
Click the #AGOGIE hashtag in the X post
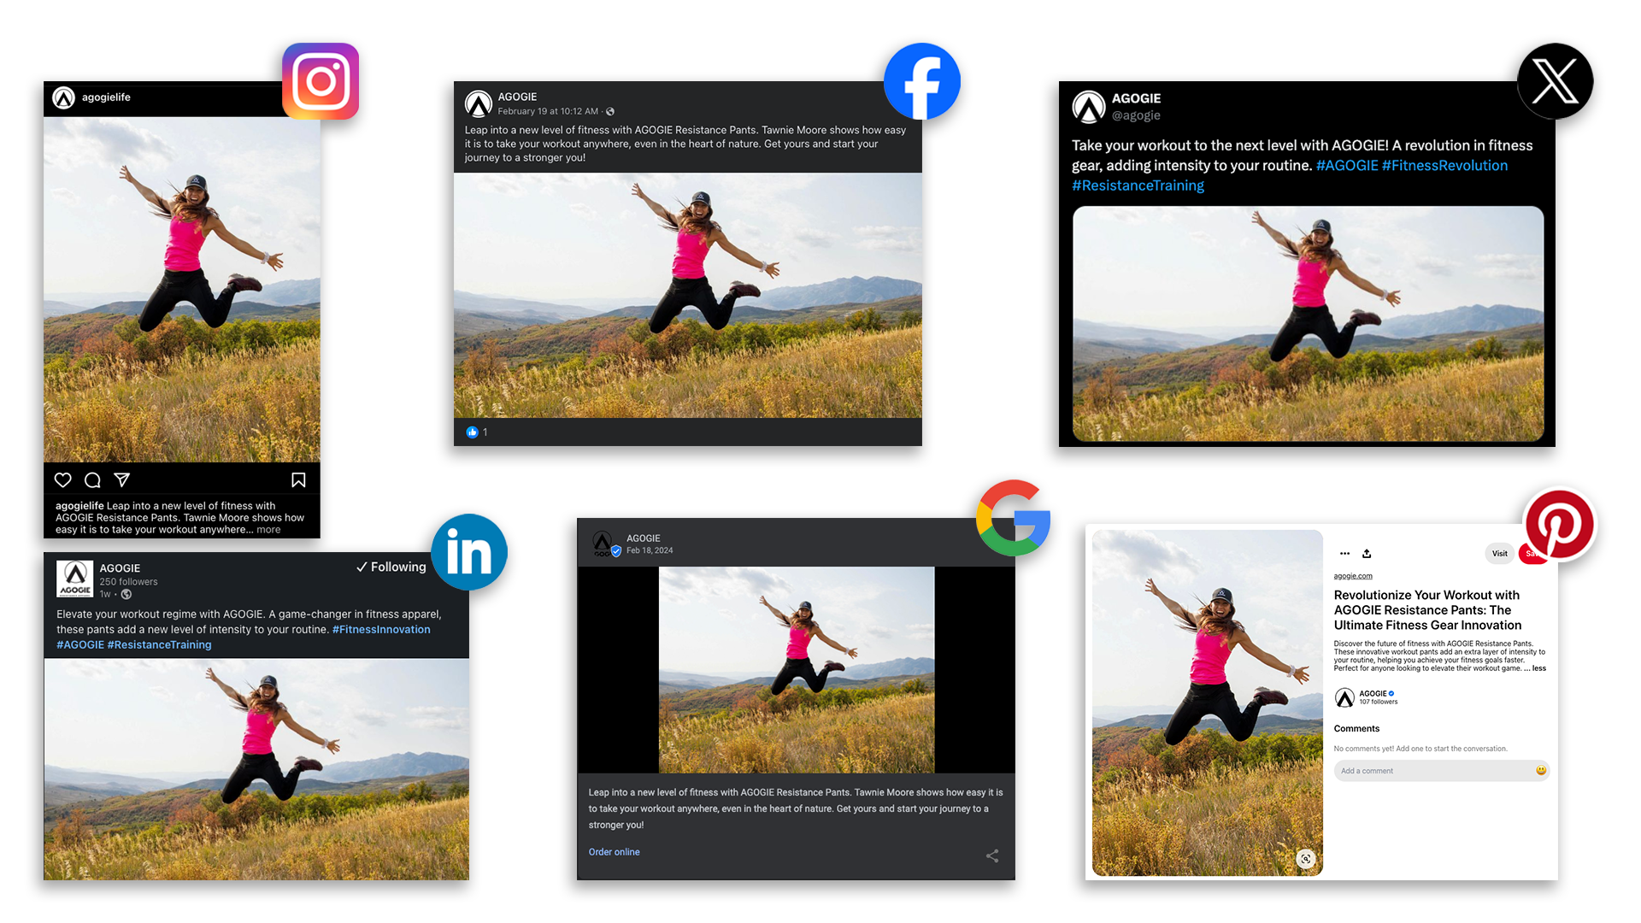(x=1347, y=166)
